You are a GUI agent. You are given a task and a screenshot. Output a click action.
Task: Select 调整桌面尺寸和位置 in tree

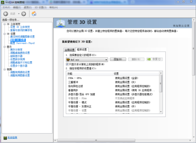click(x=21, y=63)
